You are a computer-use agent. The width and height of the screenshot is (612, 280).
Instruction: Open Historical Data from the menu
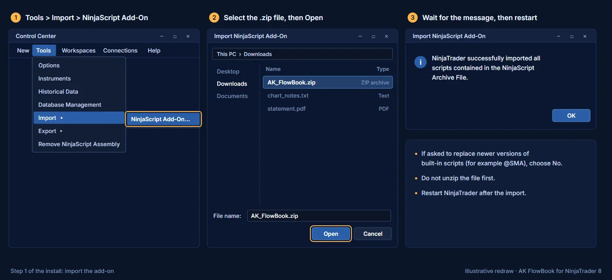tap(79, 91)
